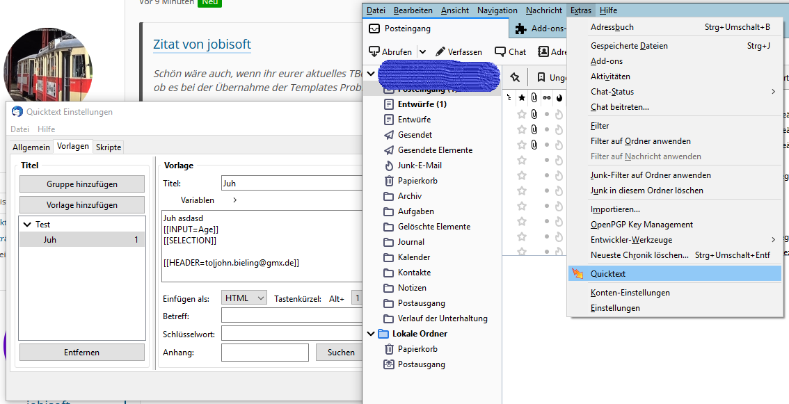Open the Einfügen als HTML dropdown
This screenshot has height=404, width=789.
(244, 298)
